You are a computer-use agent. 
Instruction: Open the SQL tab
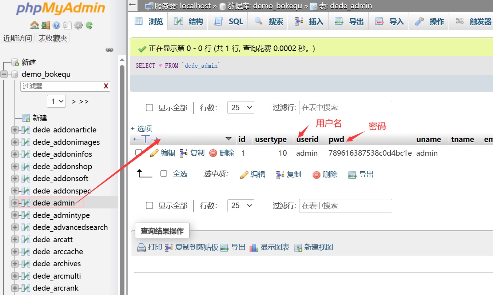(x=228, y=21)
